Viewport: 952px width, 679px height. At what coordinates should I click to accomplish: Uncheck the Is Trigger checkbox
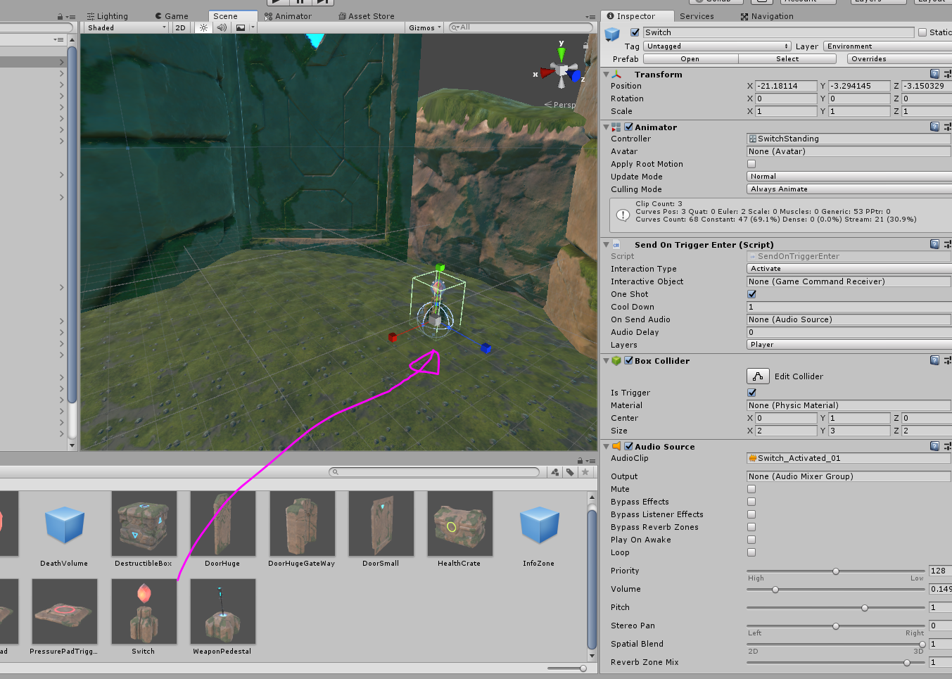(x=751, y=393)
